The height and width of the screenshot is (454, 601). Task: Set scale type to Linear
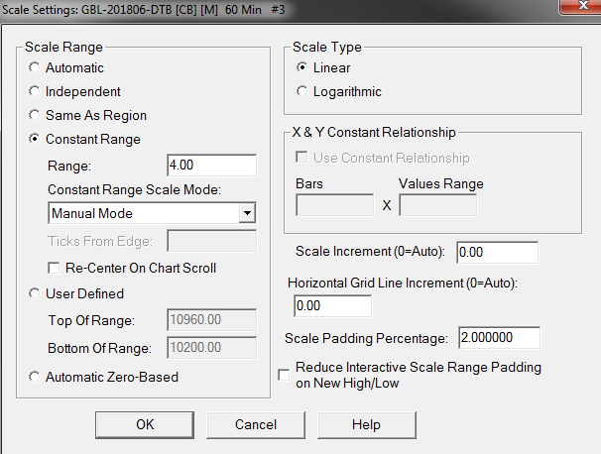[302, 67]
